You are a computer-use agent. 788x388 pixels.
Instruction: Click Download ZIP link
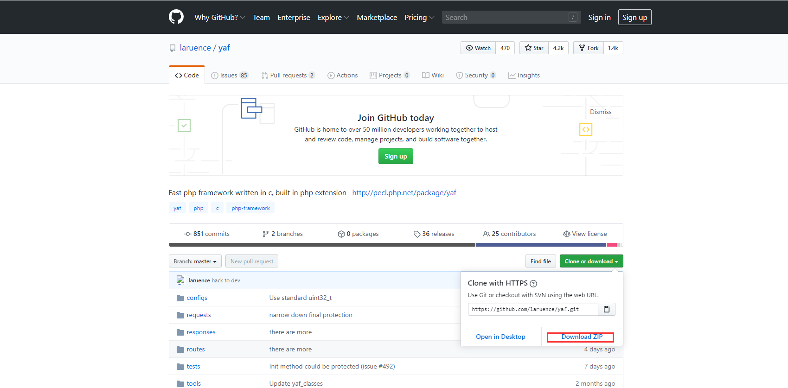[582, 337]
